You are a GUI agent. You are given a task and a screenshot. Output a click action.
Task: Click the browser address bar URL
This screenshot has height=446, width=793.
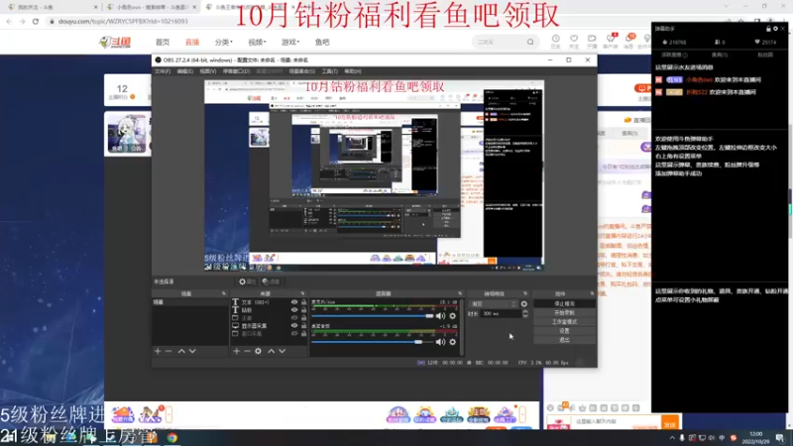(x=123, y=21)
